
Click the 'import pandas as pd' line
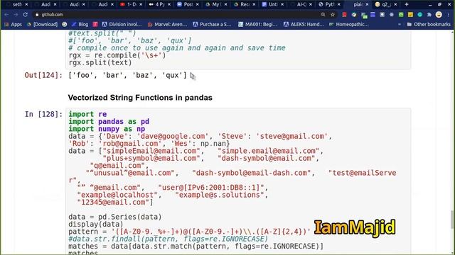coord(109,122)
